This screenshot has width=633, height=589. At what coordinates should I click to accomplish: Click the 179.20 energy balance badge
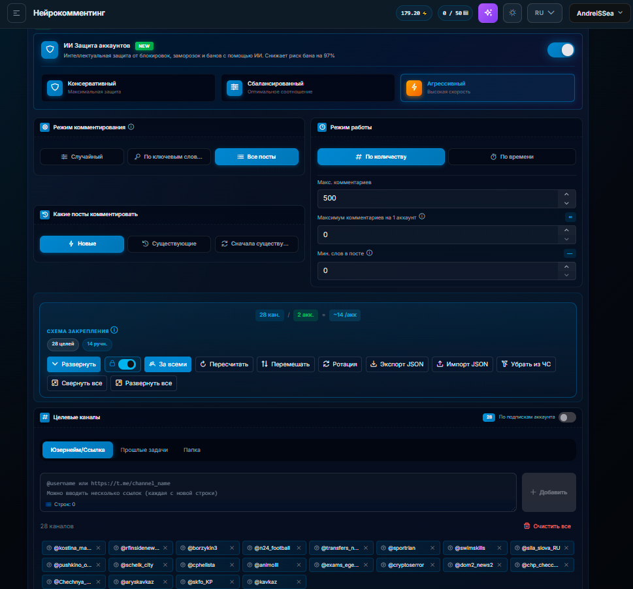coord(414,13)
